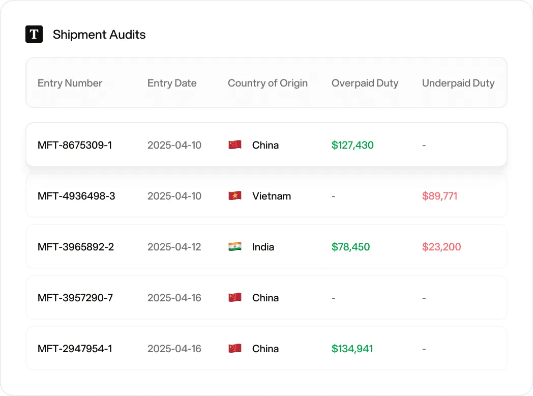This screenshot has width=533, height=396.
Task: Sort by the Entry Date column header
Action: tap(172, 83)
